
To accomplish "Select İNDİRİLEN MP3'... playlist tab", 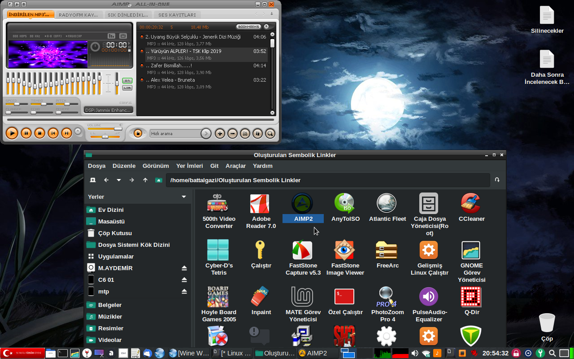I will (30, 15).
